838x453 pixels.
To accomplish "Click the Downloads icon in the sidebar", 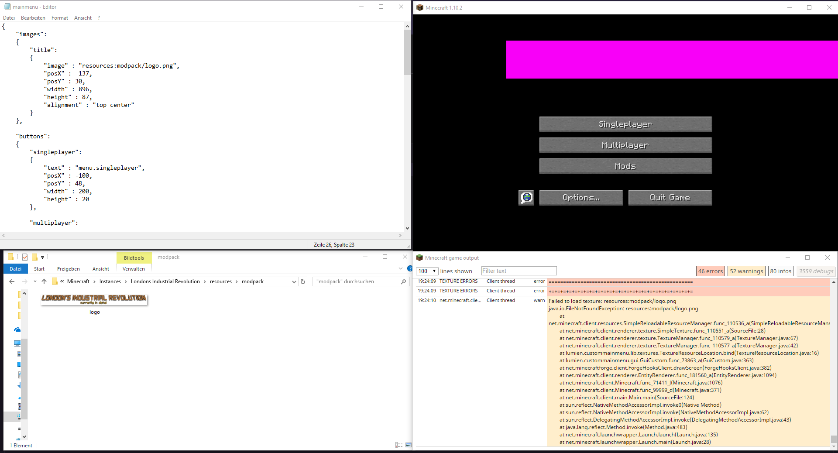I will 19,384.
